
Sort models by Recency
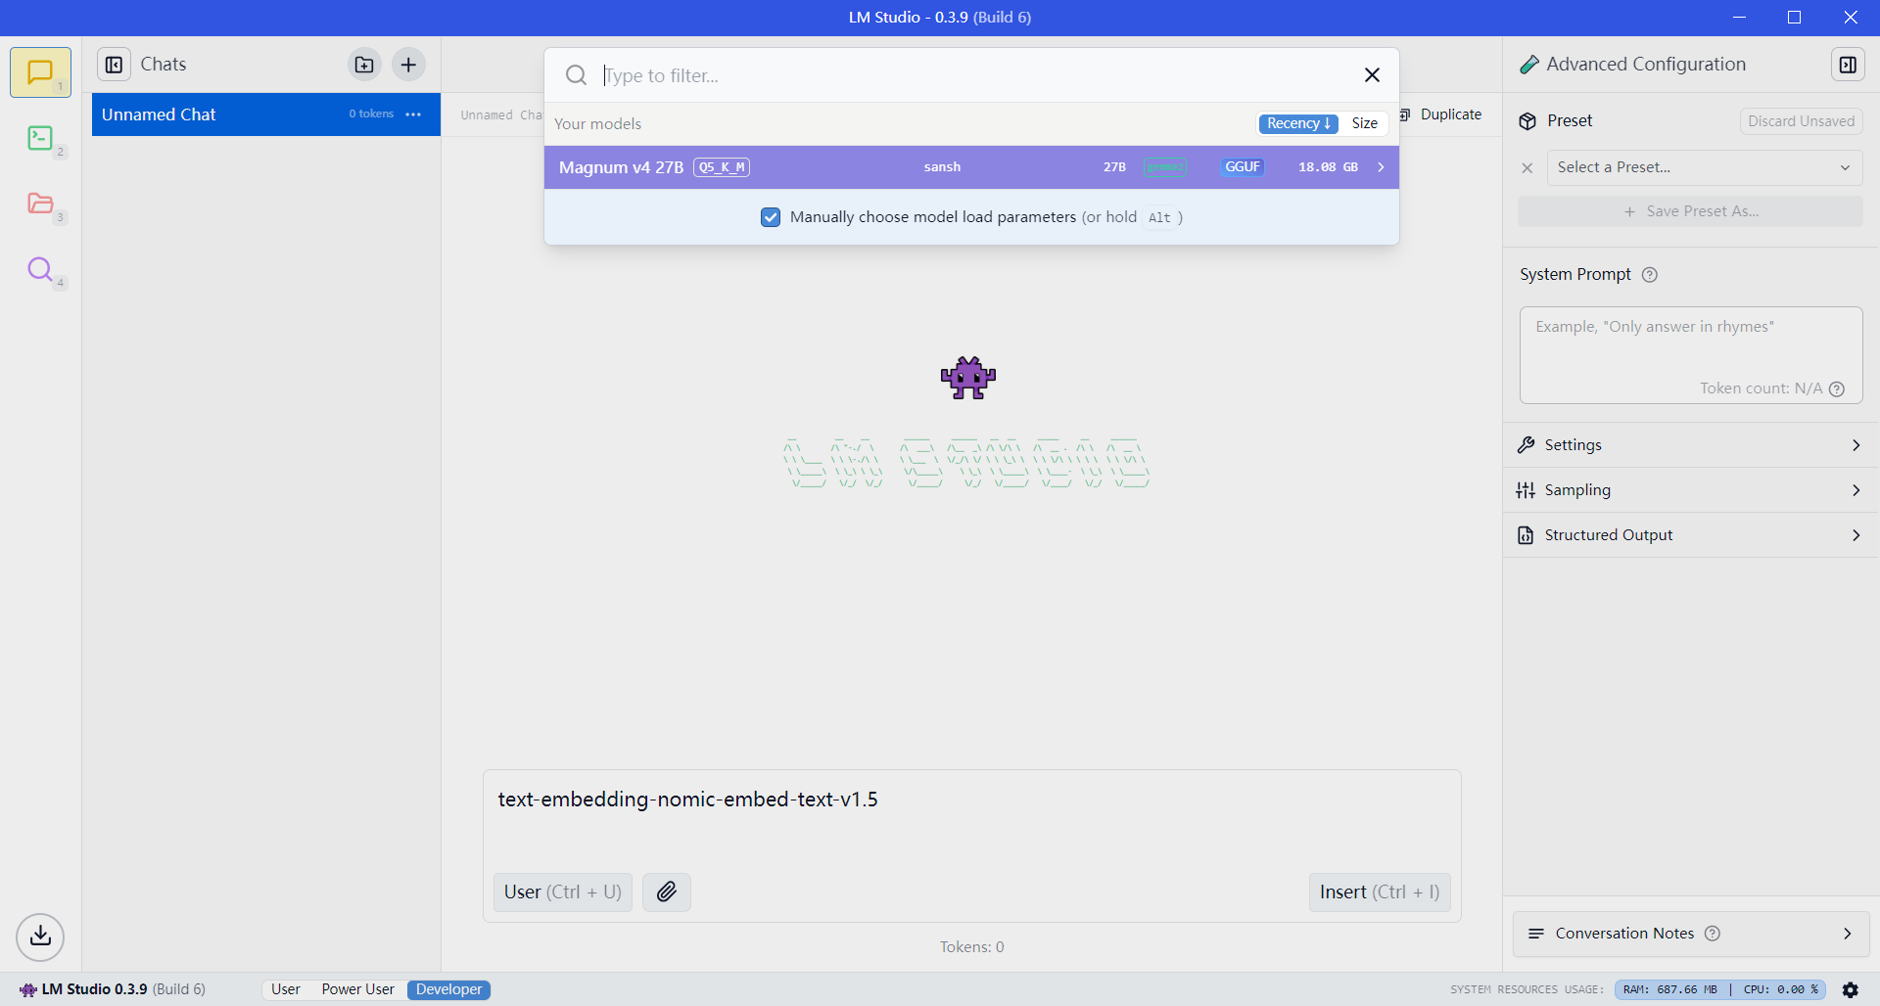tap(1298, 123)
